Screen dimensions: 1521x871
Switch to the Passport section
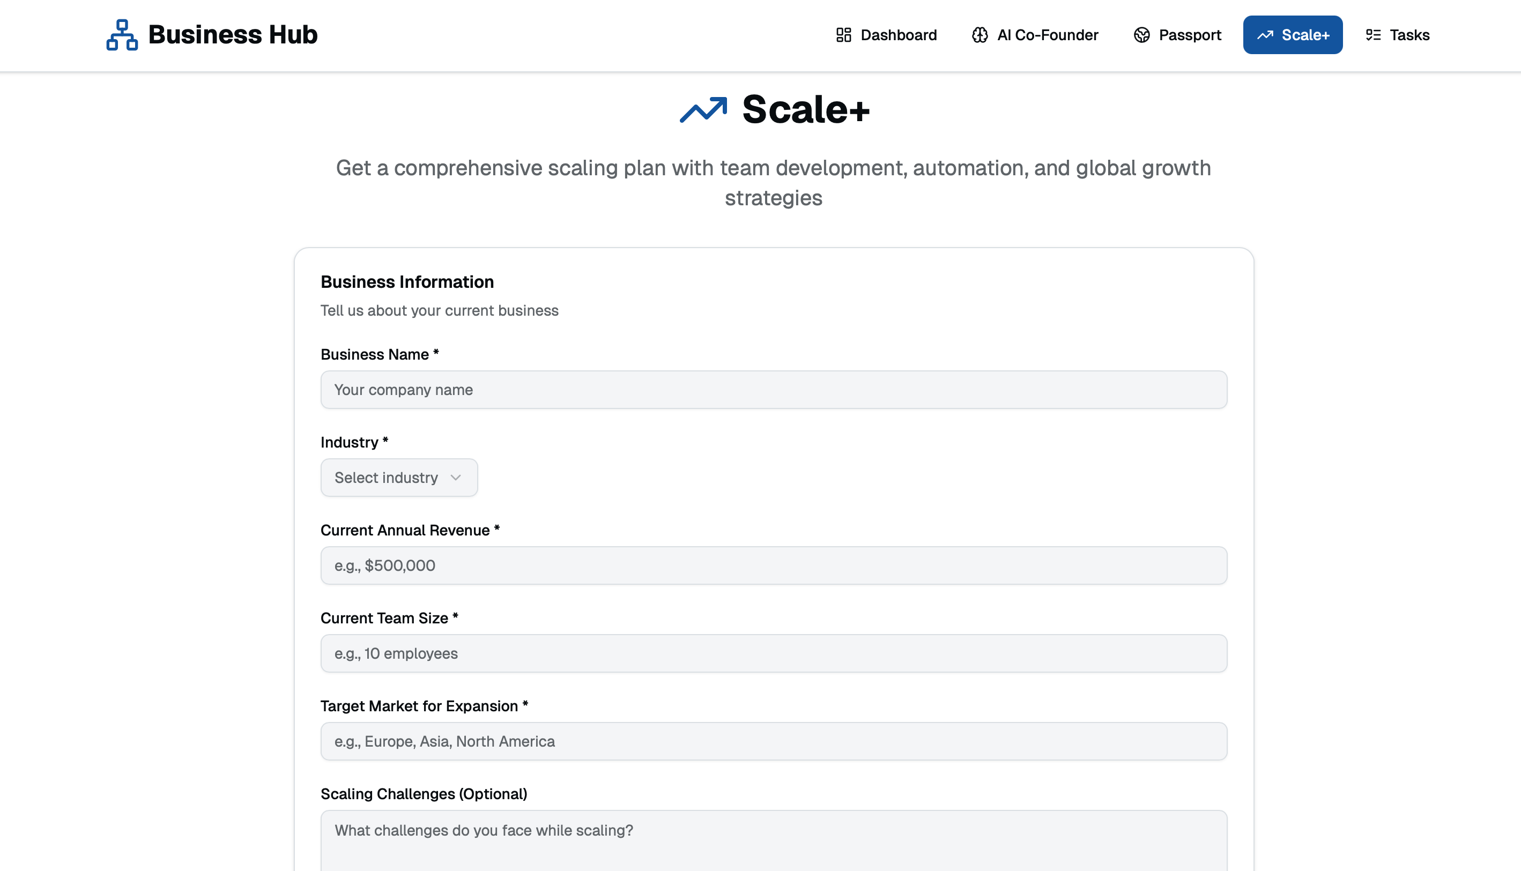1177,35
